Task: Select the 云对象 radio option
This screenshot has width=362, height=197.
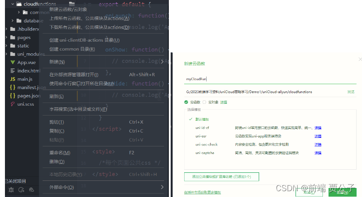Action: click(x=204, y=102)
